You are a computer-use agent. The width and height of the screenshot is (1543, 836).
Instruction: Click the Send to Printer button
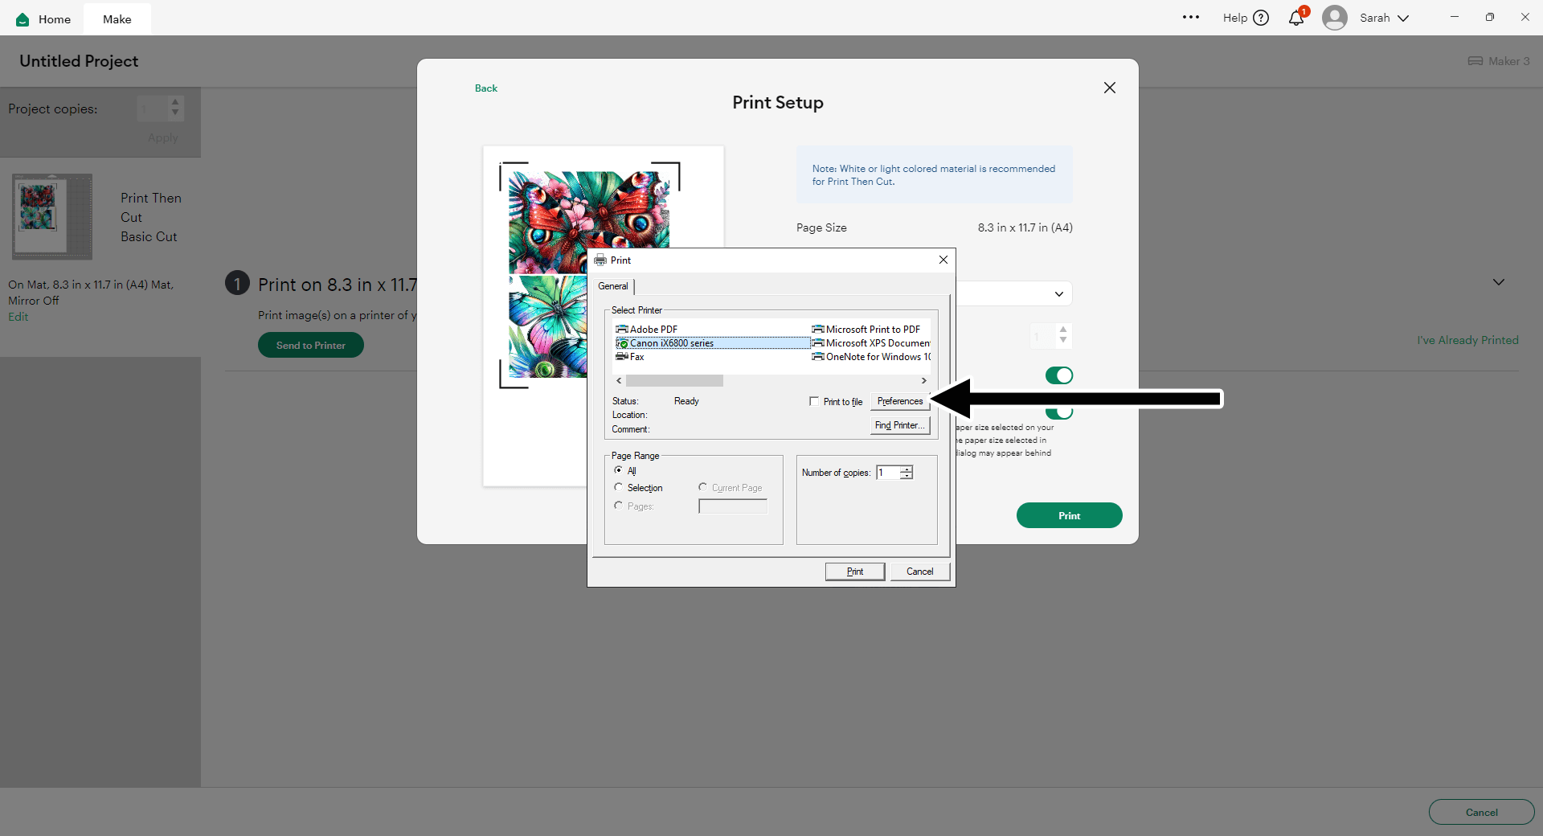tap(311, 346)
